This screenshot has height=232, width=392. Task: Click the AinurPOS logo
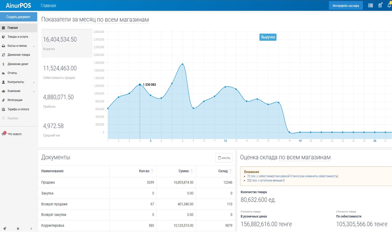(18, 6)
